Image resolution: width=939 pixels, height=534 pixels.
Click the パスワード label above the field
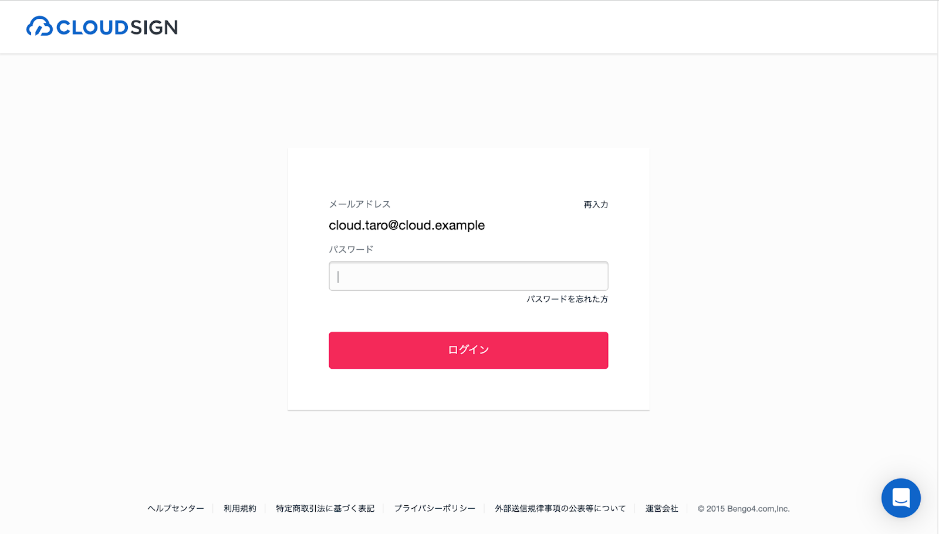(x=351, y=249)
